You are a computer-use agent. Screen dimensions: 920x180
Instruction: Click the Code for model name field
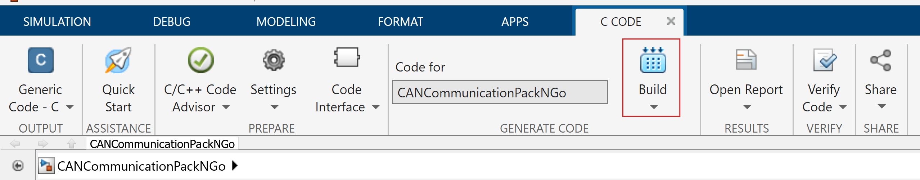coord(499,92)
